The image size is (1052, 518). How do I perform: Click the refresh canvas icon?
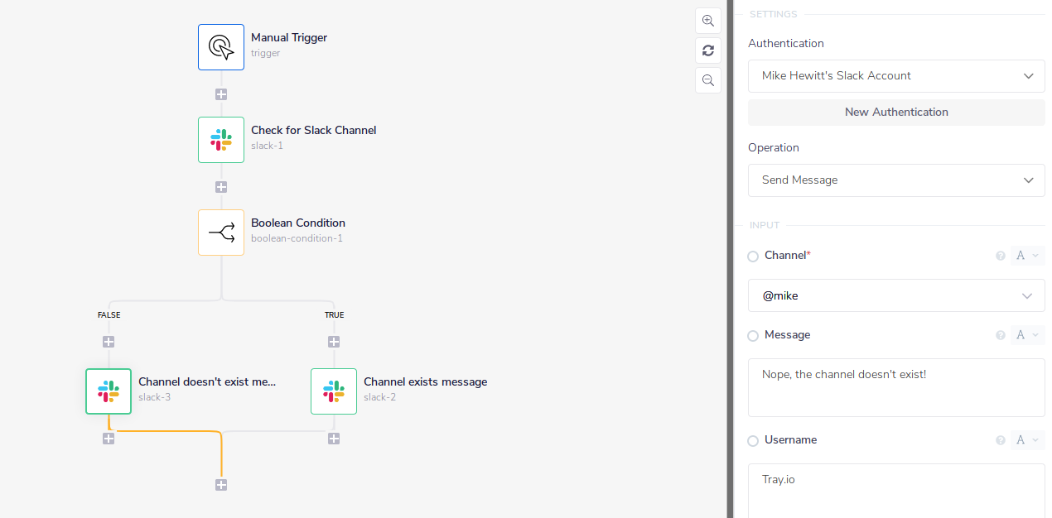[708, 50]
